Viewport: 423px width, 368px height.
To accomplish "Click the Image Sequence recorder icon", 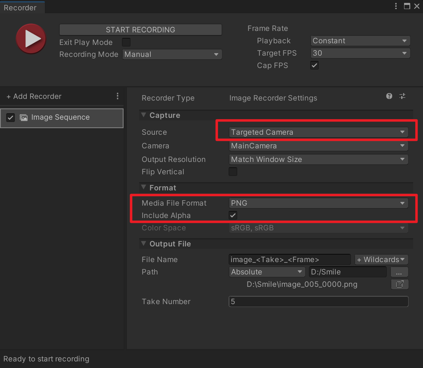I will [x=24, y=117].
